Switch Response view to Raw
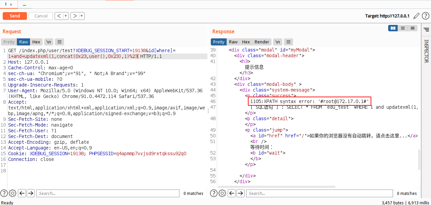 tap(233, 42)
